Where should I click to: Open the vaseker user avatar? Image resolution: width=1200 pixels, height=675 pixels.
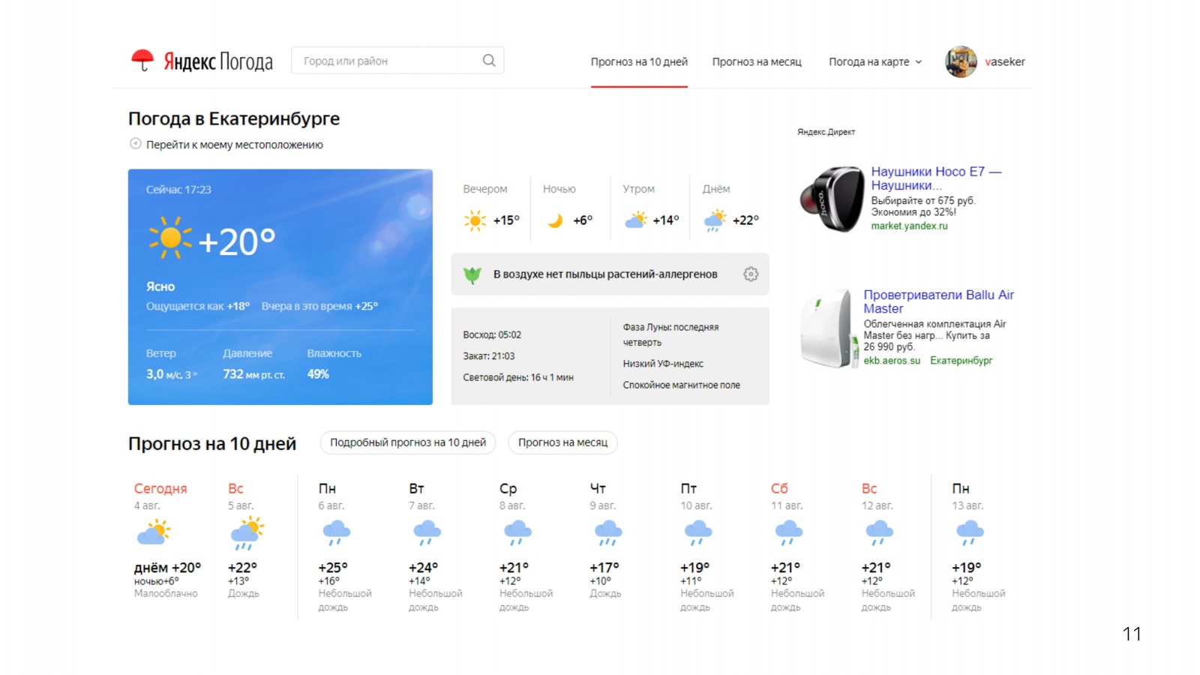[961, 61]
